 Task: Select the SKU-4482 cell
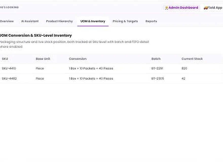coord(9,78)
